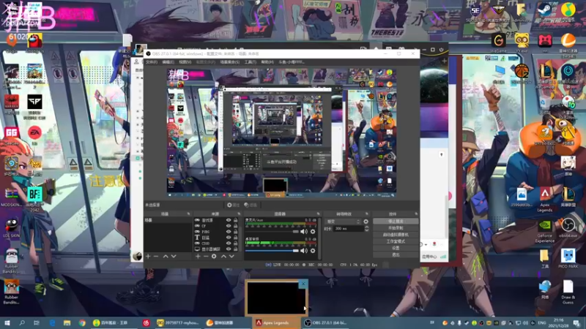Move scene up in scenes panel
The width and height of the screenshot is (586, 329).
[x=166, y=257]
